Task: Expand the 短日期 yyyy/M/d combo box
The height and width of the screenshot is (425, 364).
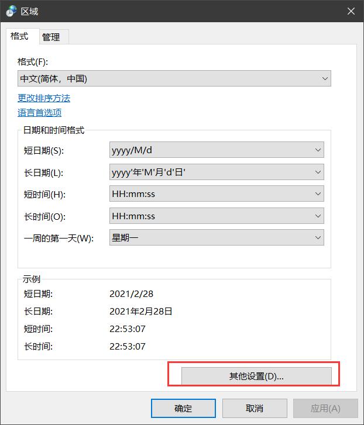Action: click(217, 150)
